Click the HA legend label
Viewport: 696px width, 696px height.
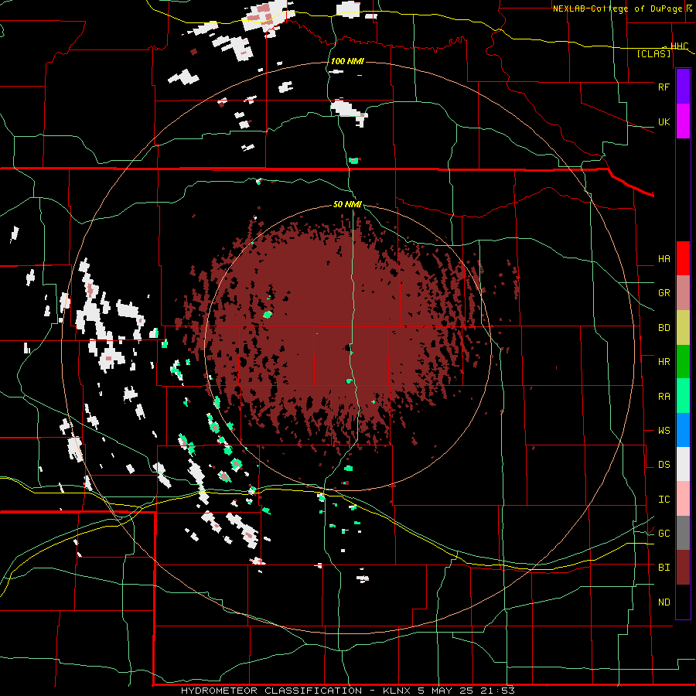[x=664, y=258]
